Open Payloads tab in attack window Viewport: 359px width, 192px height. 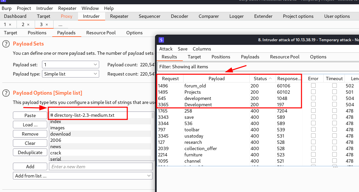click(250, 57)
